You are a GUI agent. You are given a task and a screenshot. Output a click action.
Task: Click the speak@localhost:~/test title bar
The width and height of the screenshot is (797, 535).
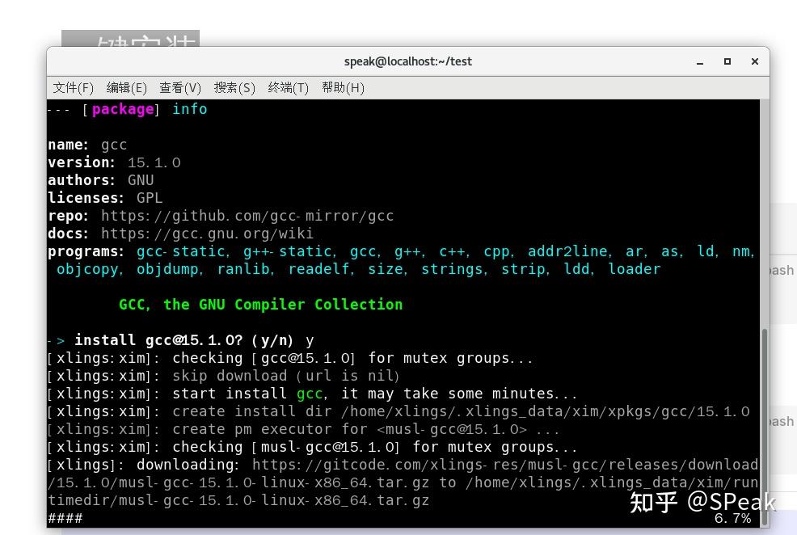[407, 61]
